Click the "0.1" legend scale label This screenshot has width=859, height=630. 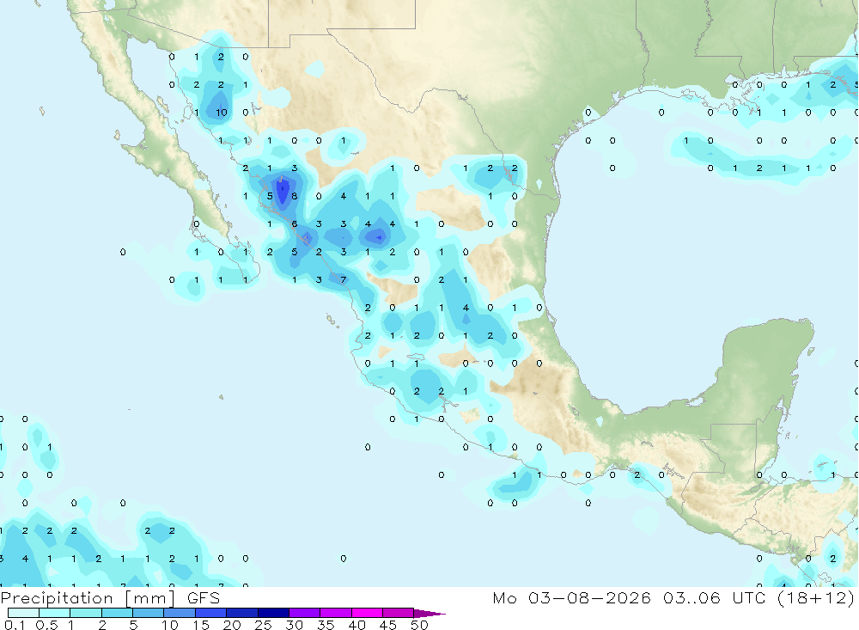[x=15, y=625]
